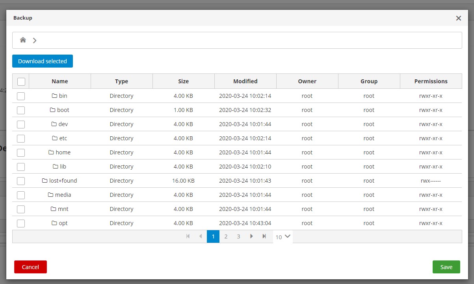
Task: Tick the checkbox next to opt
Action: tap(21, 223)
